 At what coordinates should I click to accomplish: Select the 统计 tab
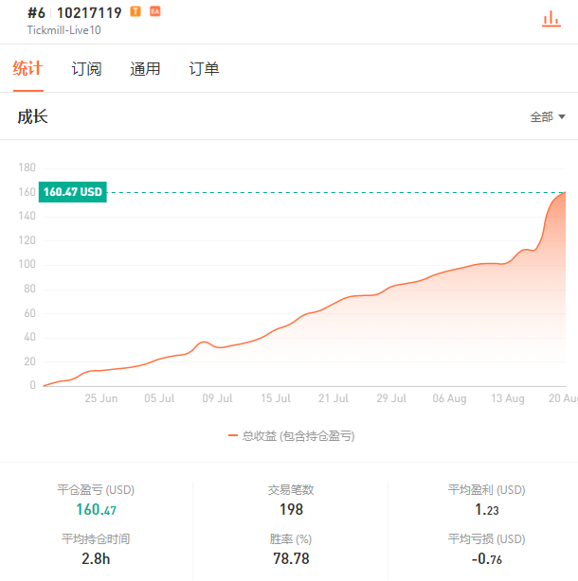pyautogui.click(x=27, y=68)
